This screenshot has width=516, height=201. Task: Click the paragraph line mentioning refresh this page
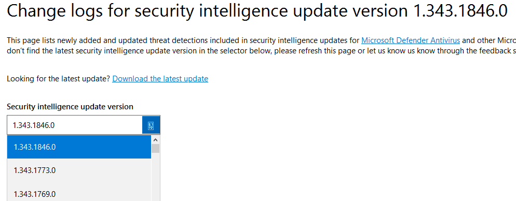tap(261, 51)
